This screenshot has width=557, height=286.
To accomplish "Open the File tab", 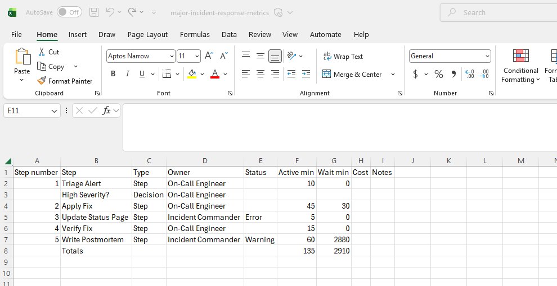I will pos(16,34).
